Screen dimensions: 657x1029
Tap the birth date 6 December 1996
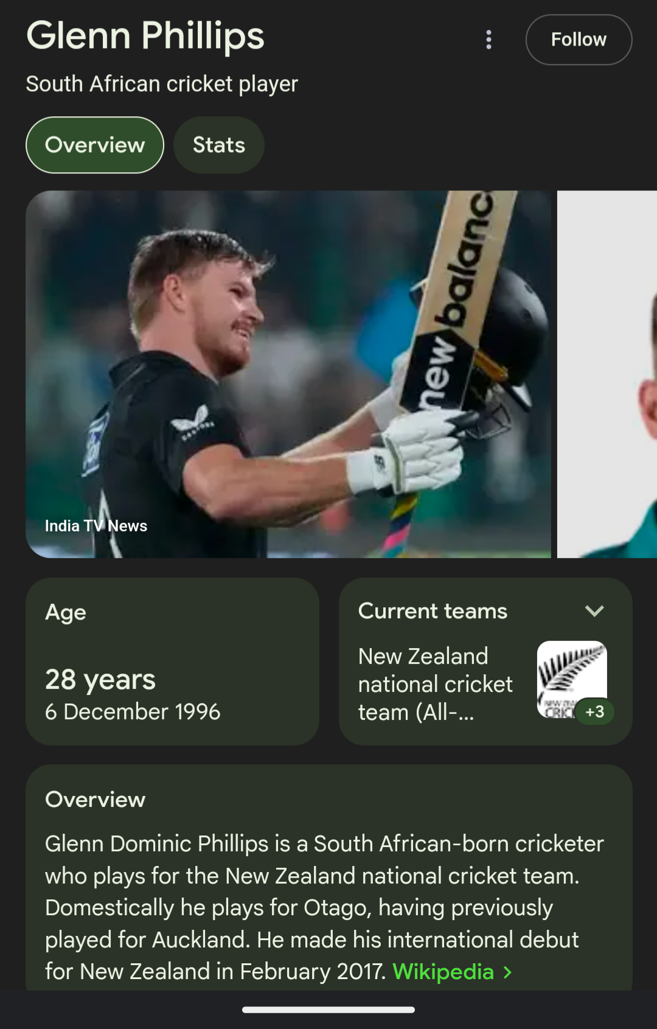[x=133, y=712]
